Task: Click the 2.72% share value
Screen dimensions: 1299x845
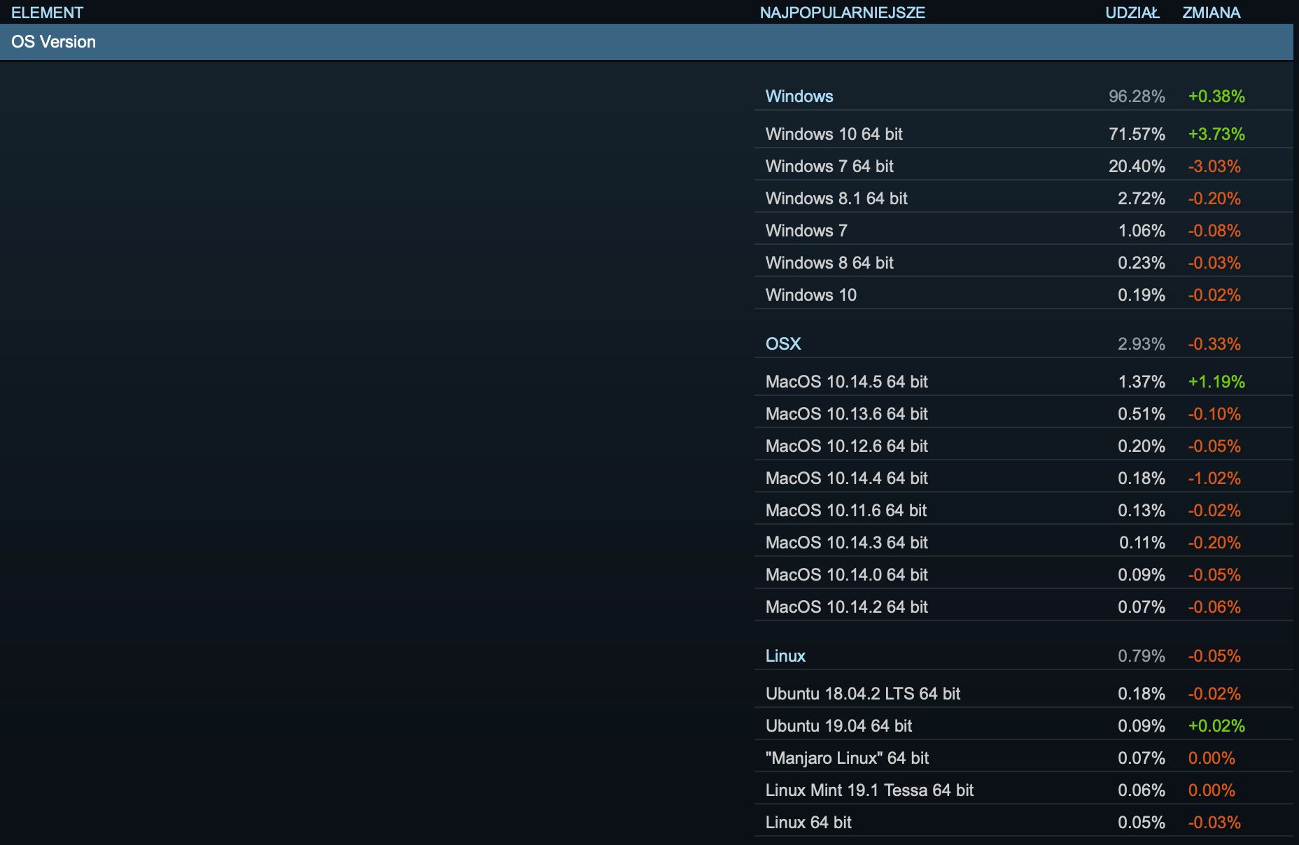Action: pyautogui.click(x=1142, y=199)
